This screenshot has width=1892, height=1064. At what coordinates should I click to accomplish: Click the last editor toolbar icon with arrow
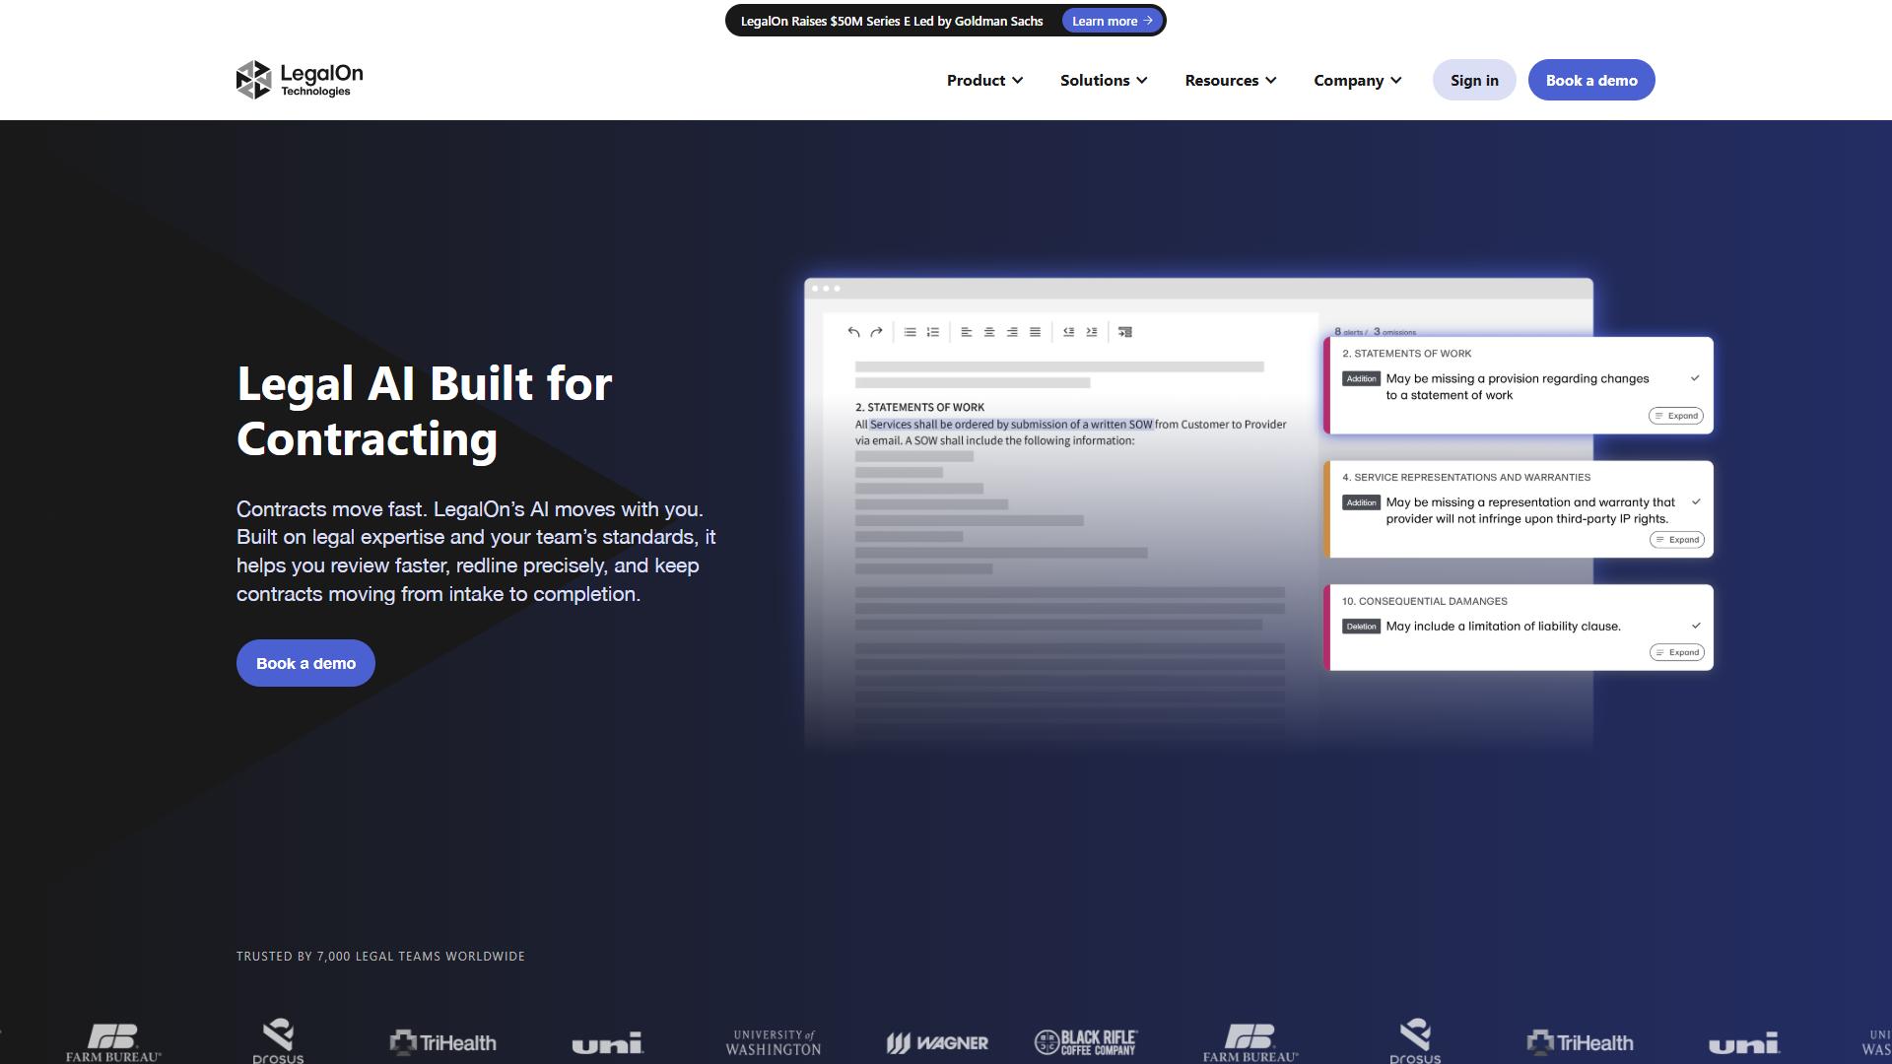pos(1125,332)
